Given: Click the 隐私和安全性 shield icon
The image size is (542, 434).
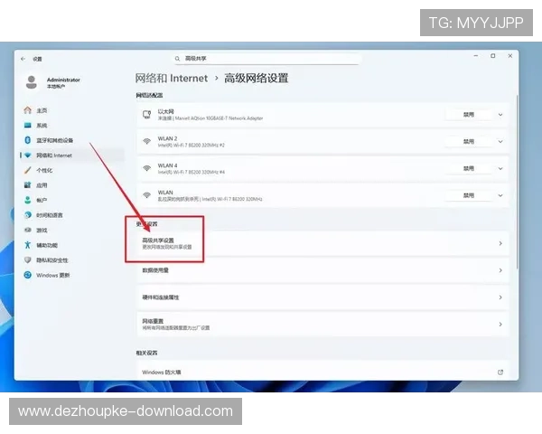Looking at the screenshot, I should tap(28, 260).
